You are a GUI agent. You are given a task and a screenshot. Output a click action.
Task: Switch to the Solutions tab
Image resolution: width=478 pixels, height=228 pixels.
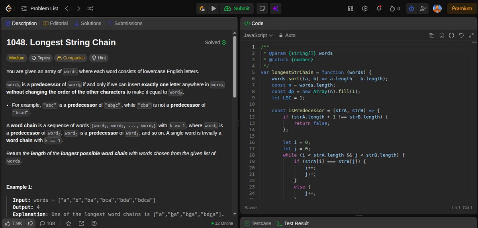(x=88, y=23)
